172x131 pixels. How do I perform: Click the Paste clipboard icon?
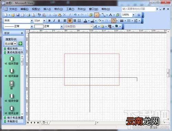tap(60, 15)
